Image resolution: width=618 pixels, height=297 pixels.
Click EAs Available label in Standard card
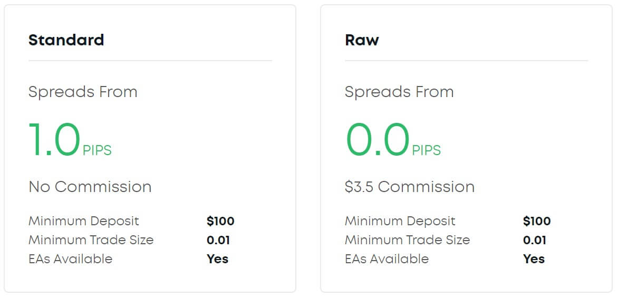click(x=71, y=258)
